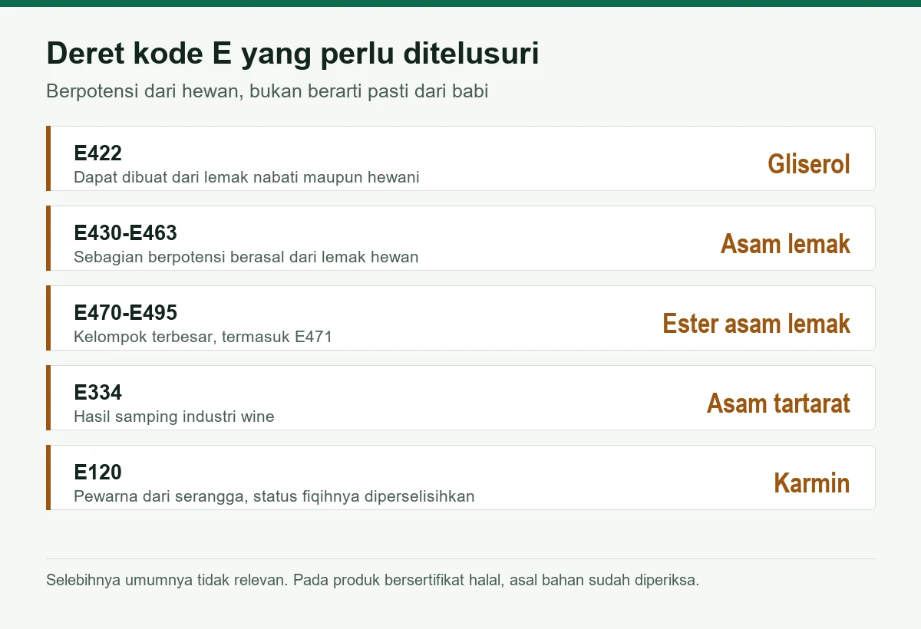The height and width of the screenshot is (629, 921).
Task: Click 'Pewarna dari serangga' description text
Action: coord(274,496)
